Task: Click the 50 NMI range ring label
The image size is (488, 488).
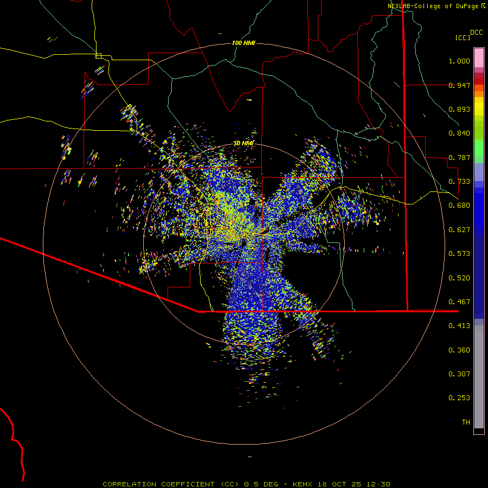Action: point(243,143)
